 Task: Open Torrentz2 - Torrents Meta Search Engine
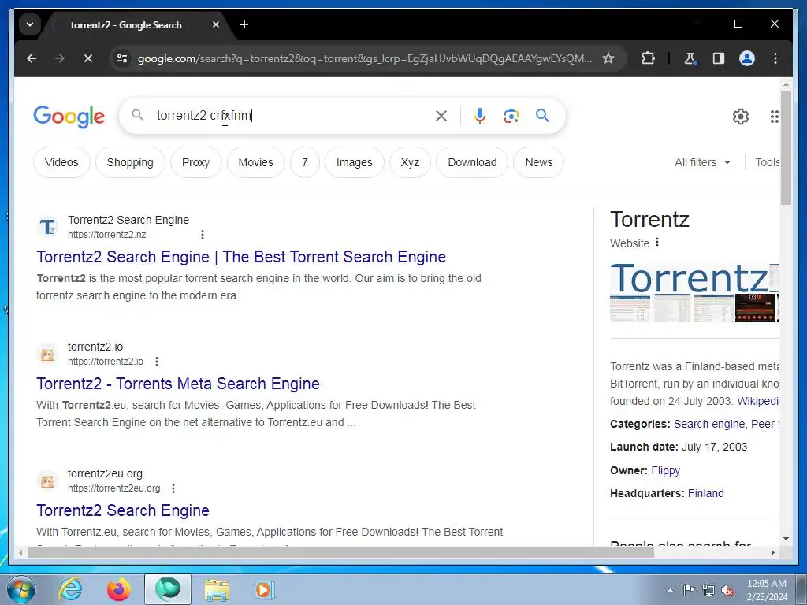[178, 384]
